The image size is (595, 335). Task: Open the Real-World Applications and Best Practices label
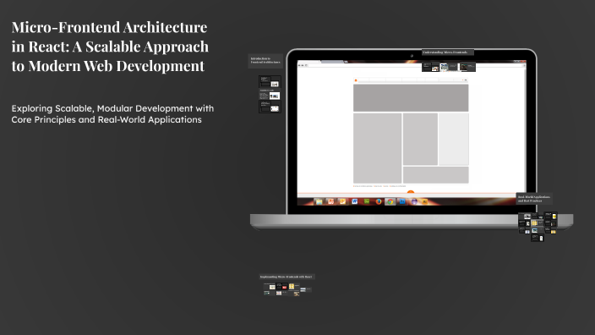(x=534, y=199)
